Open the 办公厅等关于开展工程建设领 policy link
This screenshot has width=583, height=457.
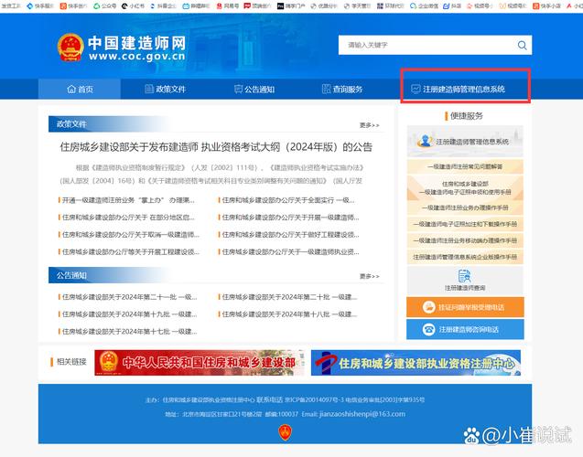tap(129, 251)
